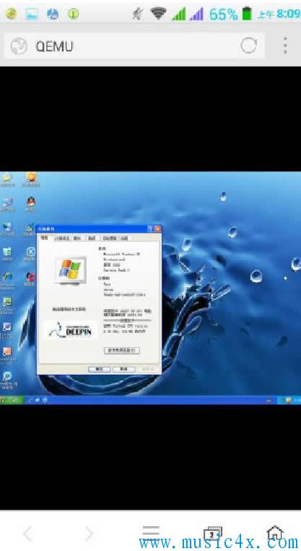Tap the QEMU address bar field
Viewport: 301px width, 551px height.
pos(134,45)
